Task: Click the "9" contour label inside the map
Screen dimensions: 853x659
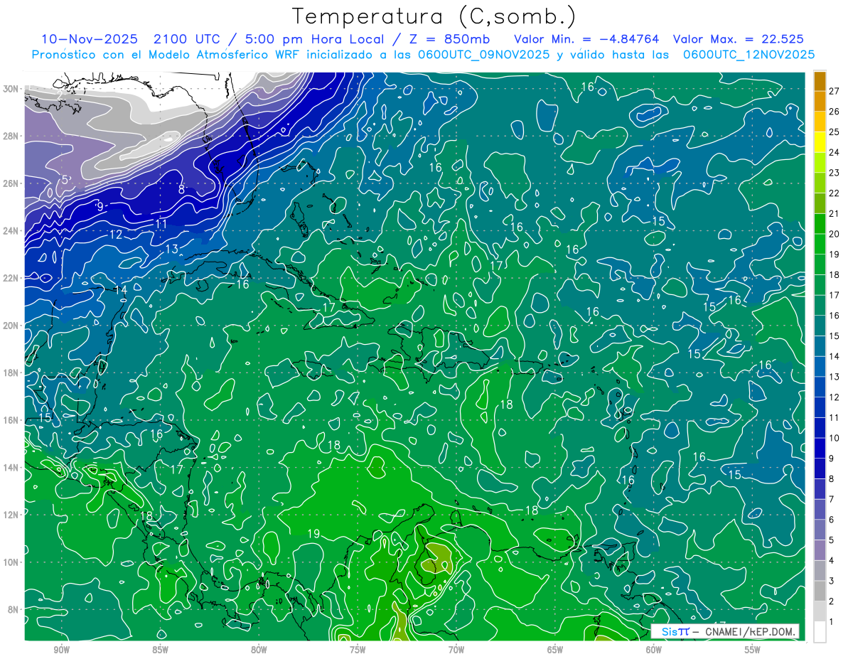Action: point(100,206)
